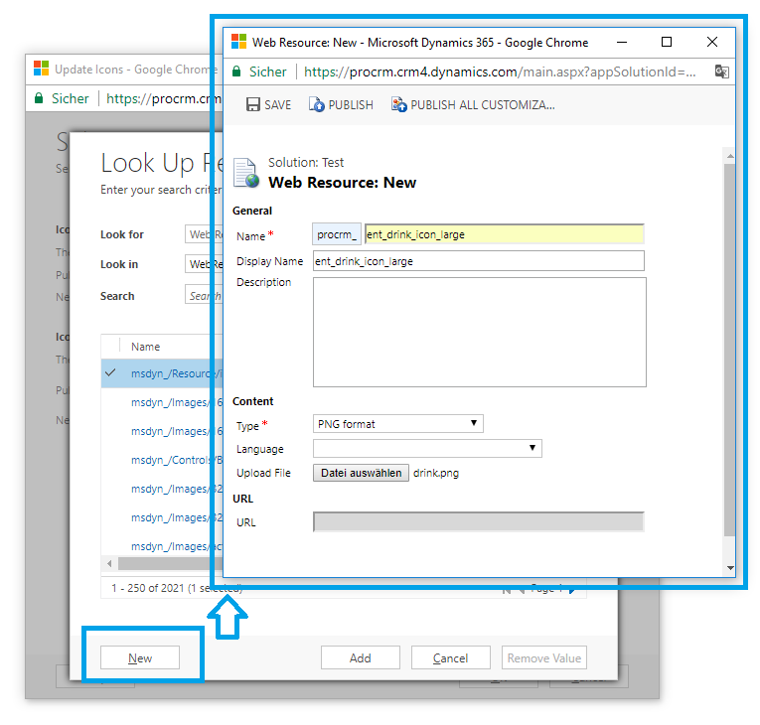Click Datei auswählen file upload button
The height and width of the screenshot is (725, 760).
pos(361,473)
